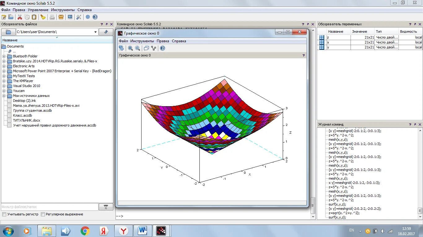The width and height of the screenshot is (423, 237).
Task: Click the select directory folder button in file browser
Action: (x=8, y=32)
